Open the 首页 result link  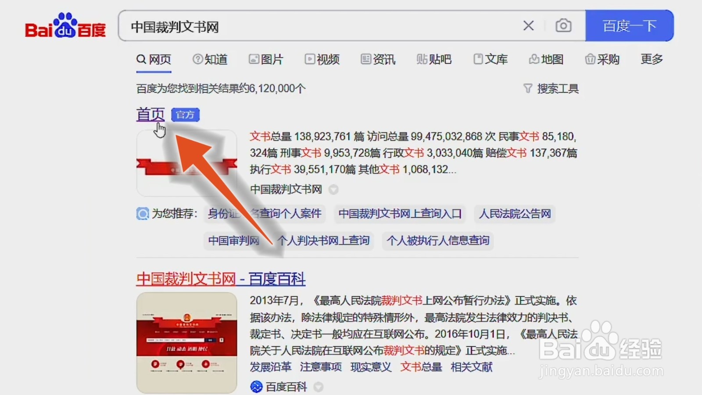click(x=150, y=115)
